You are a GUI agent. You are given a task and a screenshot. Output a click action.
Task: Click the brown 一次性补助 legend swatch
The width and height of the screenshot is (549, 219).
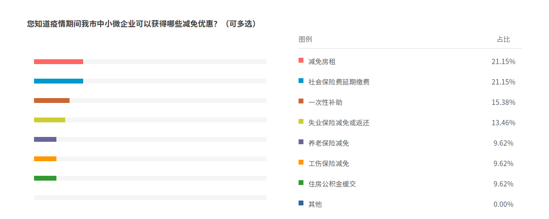click(x=301, y=101)
